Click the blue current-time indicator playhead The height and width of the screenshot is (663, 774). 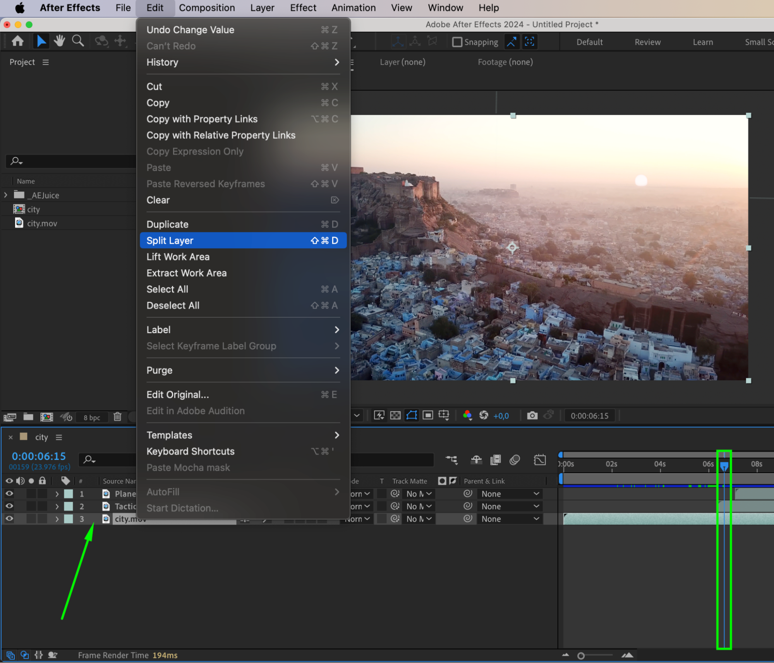(x=724, y=465)
